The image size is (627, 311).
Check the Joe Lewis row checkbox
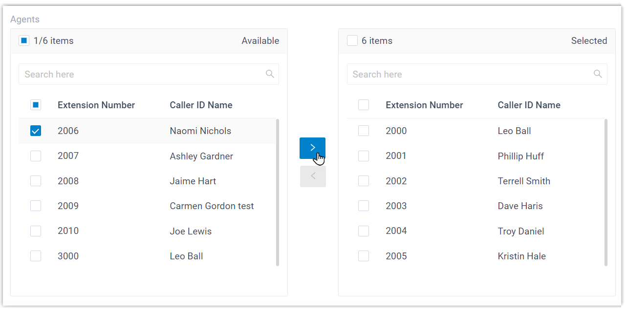[x=36, y=231]
